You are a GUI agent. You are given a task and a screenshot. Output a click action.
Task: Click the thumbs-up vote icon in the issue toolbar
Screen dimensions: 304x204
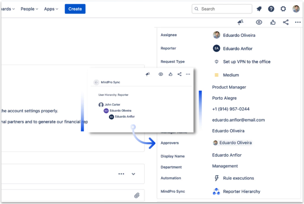(273, 22)
